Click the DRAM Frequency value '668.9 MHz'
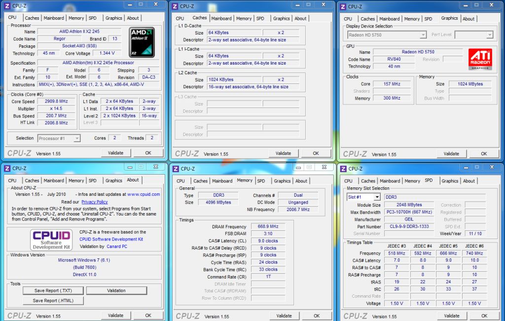The height and width of the screenshot is (321, 505). click(268, 226)
